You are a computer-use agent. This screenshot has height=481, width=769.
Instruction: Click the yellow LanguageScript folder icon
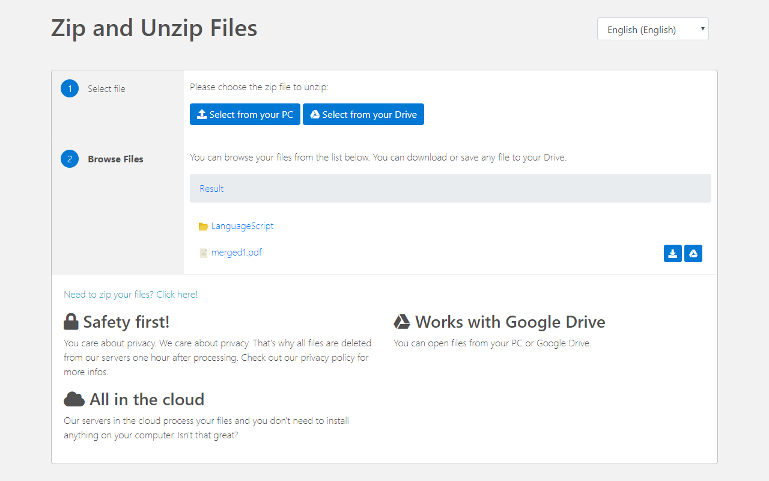point(203,227)
